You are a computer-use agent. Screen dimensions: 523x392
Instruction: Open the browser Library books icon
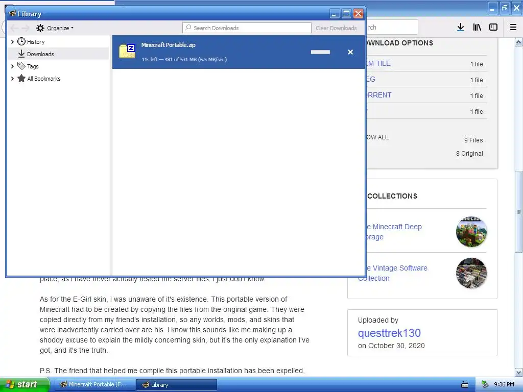coord(477,27)
